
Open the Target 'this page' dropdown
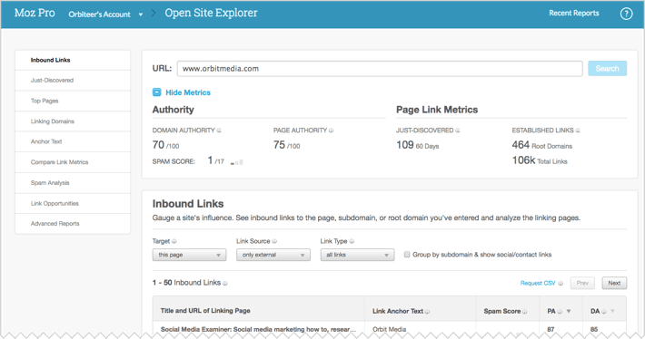189,255
